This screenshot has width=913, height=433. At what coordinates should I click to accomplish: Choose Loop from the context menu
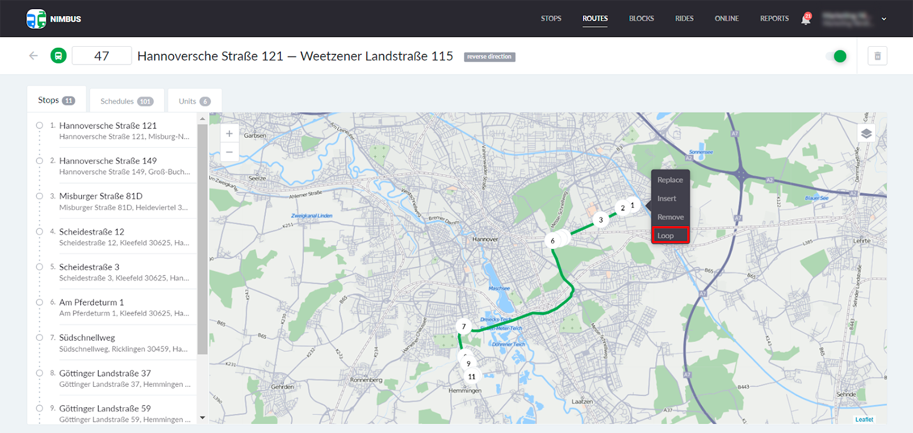click(670, 236)
